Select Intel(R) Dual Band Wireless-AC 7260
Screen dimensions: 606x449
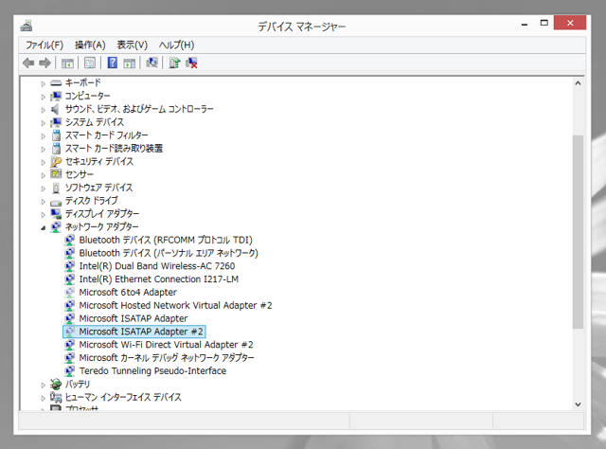(x=157, y=266)
